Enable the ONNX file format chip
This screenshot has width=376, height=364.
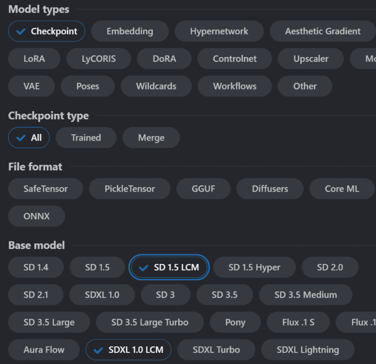pyautogui.click(x=36, y=216)
